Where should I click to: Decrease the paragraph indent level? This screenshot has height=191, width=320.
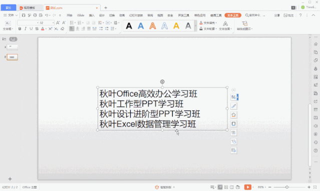coord(88,23)
